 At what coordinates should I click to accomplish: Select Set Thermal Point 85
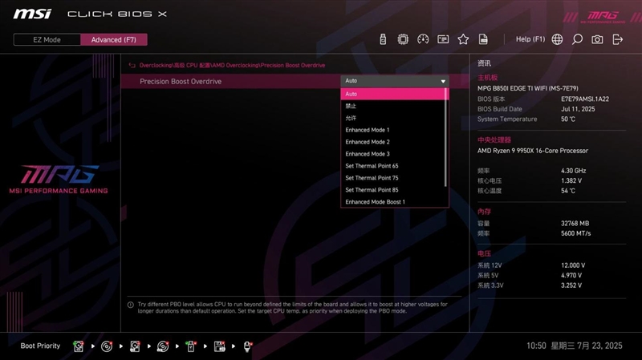pos(372,190)
